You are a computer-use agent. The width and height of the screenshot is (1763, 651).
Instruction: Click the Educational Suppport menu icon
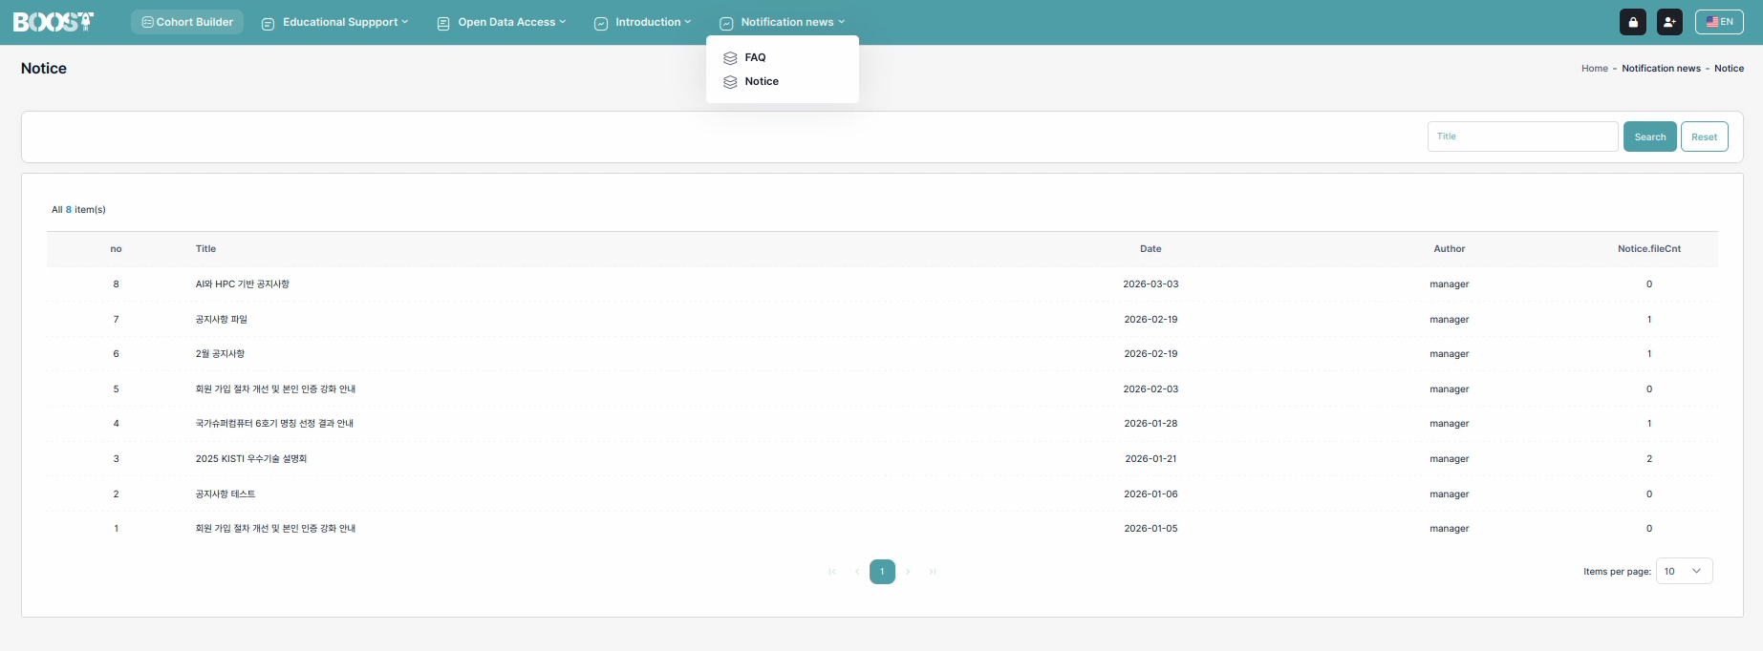point(269,23)
